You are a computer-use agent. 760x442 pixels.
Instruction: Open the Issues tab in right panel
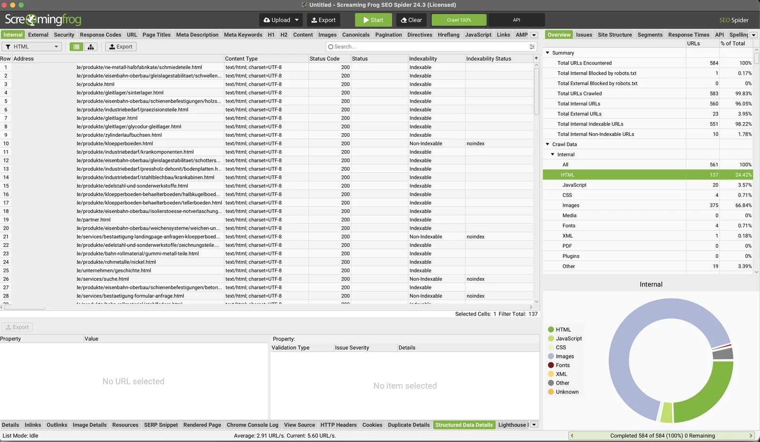coord(584,35)
